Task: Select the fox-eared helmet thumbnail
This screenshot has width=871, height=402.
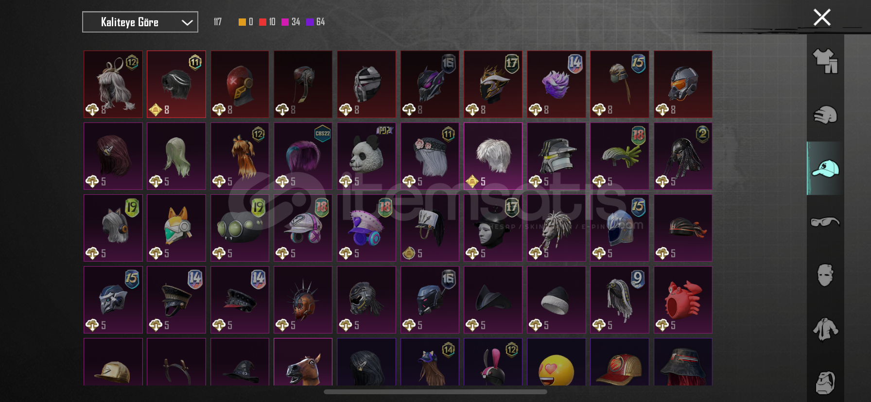Action: point(176,228)
